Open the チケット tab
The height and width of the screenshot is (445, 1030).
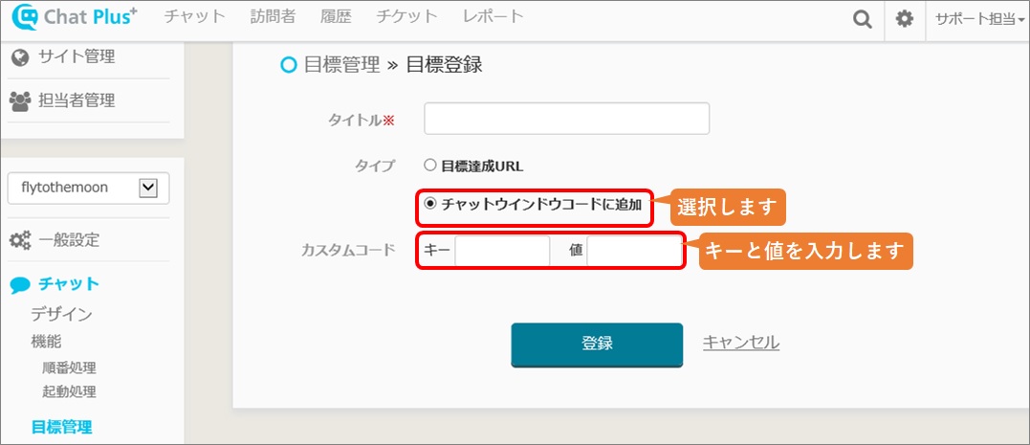406,17
